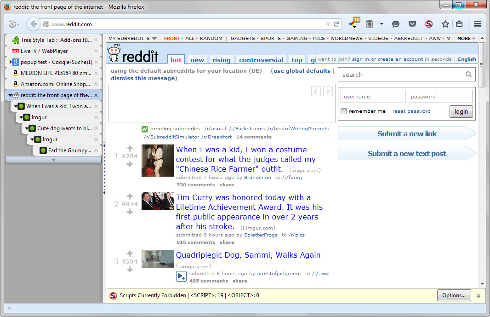Screen dimensions: 490x317
Task: Downvote the Tim Curry post
Action: click(x=130, y=212)
